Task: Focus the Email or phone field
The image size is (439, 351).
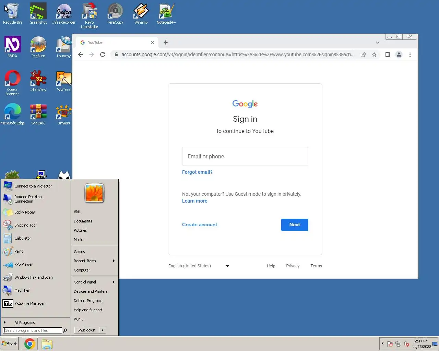Action: 245,156
